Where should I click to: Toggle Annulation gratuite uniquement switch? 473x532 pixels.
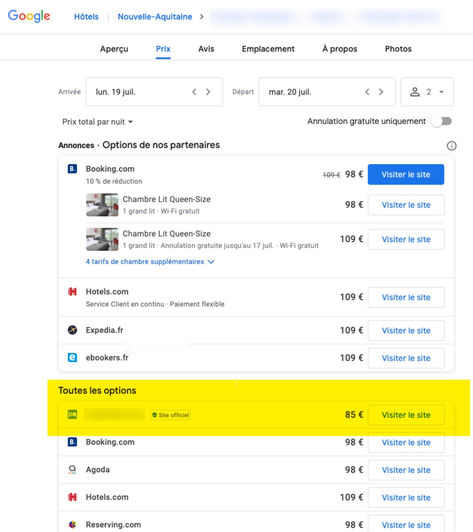(x=442, y=121)
